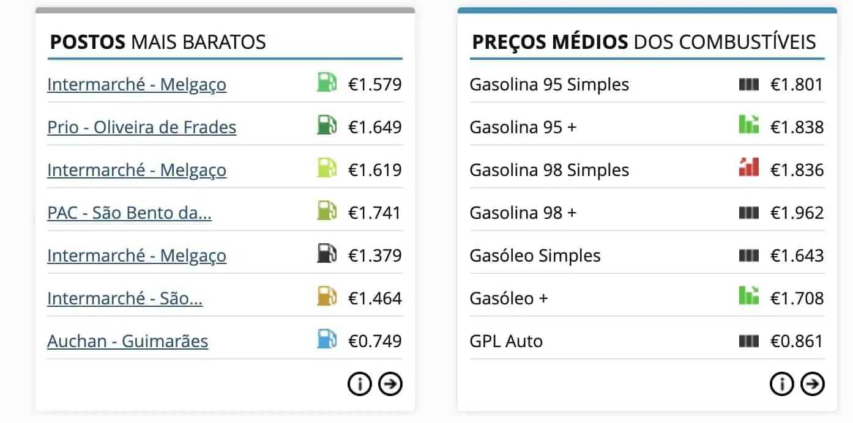Screen dimensions: 853x423
Task: Click the black fuel pump icon beside €1.379
Action: pyautogui.click(x=327, y=254)
